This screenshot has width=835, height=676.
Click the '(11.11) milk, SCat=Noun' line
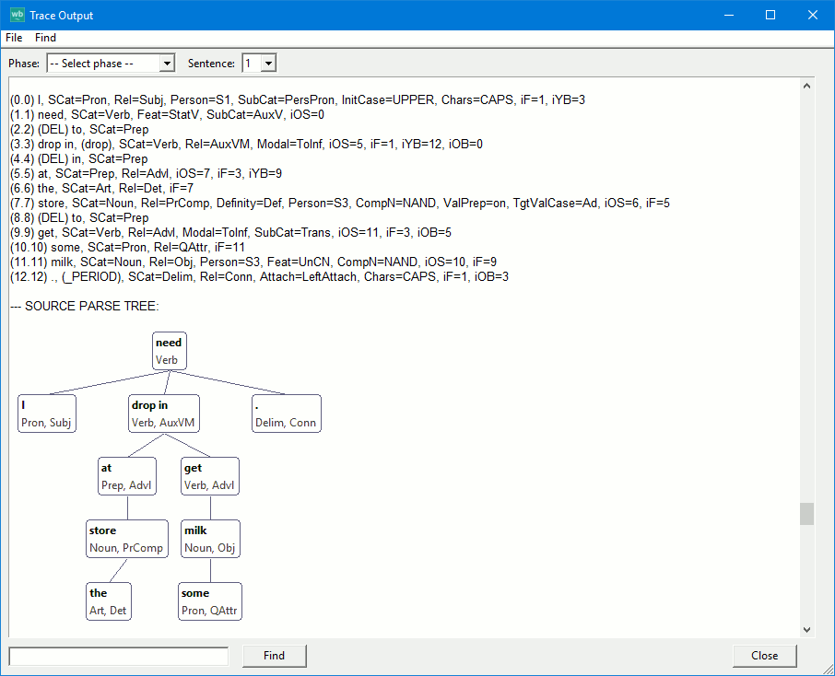click(253, 262)
